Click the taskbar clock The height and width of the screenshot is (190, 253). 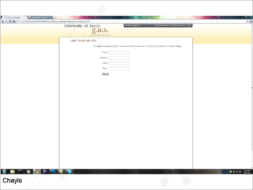(247, 172)
